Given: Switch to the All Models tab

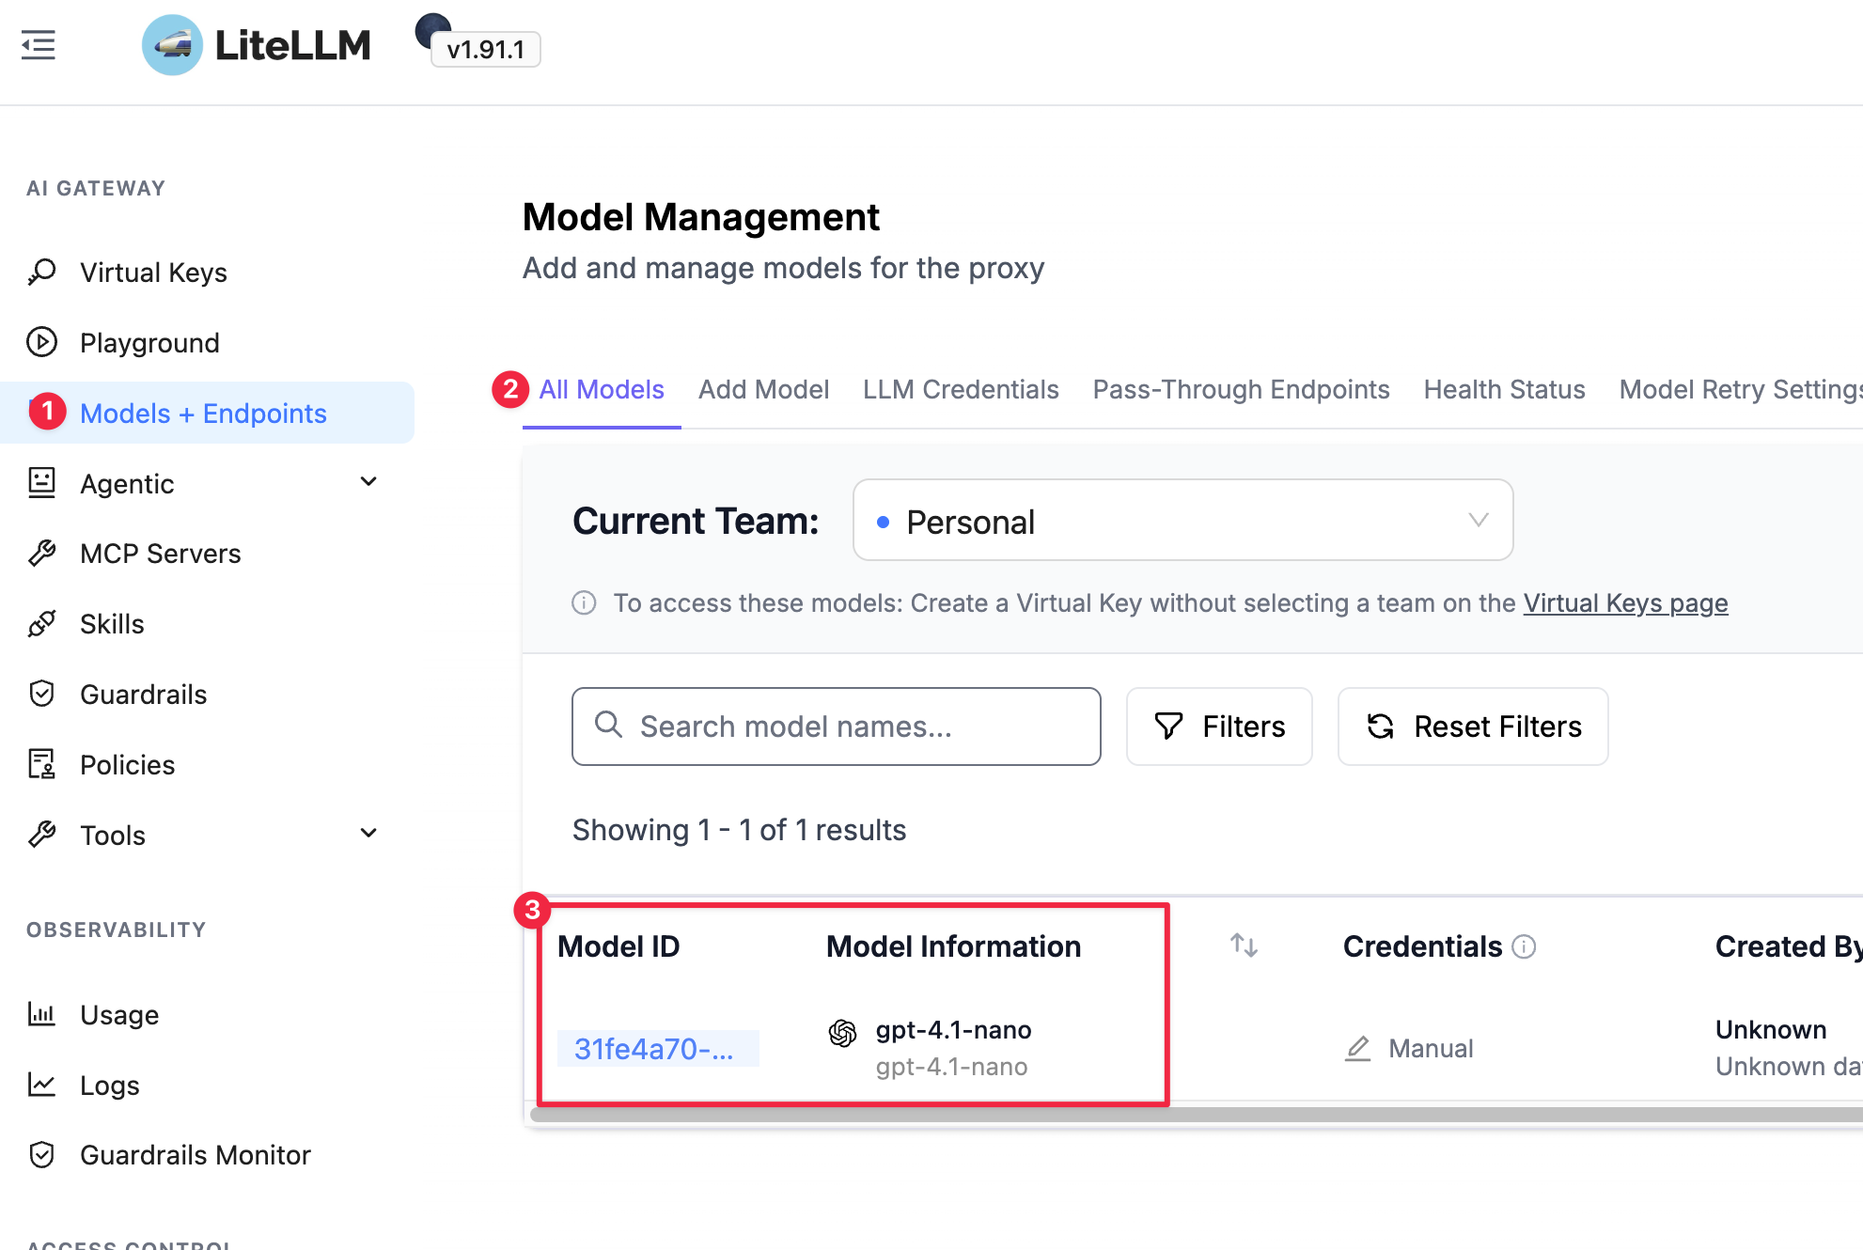Looking at the screenshot, I should [x=602, y=390].
